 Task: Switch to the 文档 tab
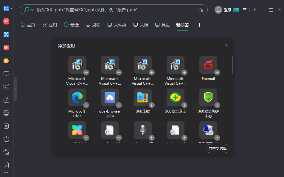tap(140, 25)
